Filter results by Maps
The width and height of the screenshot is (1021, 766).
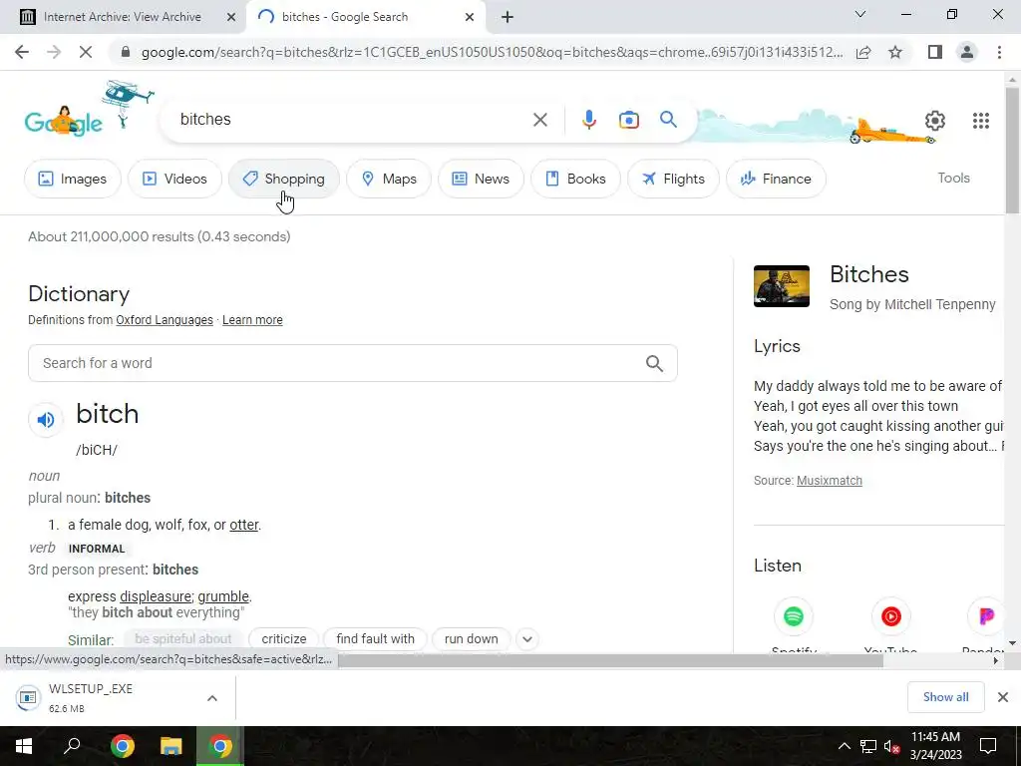[x=389, y=179]
